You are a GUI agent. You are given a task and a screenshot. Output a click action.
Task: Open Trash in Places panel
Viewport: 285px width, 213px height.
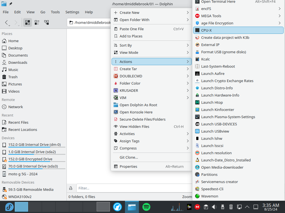[x=33, y=77]
